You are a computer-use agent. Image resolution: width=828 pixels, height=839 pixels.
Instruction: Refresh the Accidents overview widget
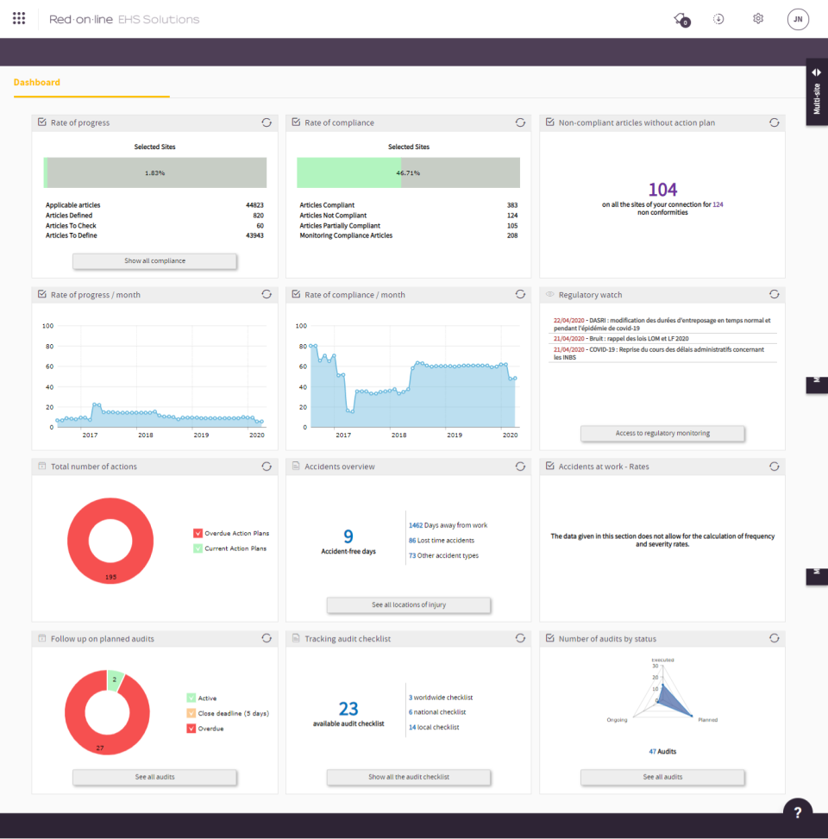520,466
